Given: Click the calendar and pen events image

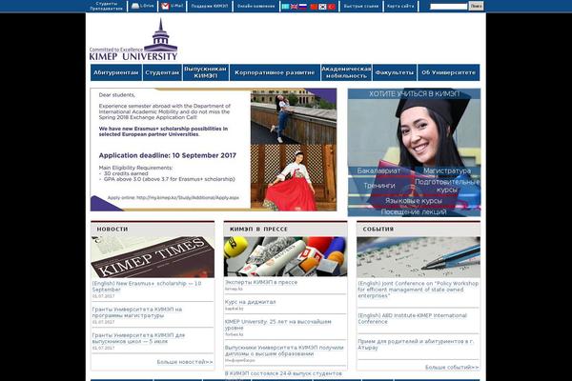Looking at the screenshot, I should [x=419, y=257].
